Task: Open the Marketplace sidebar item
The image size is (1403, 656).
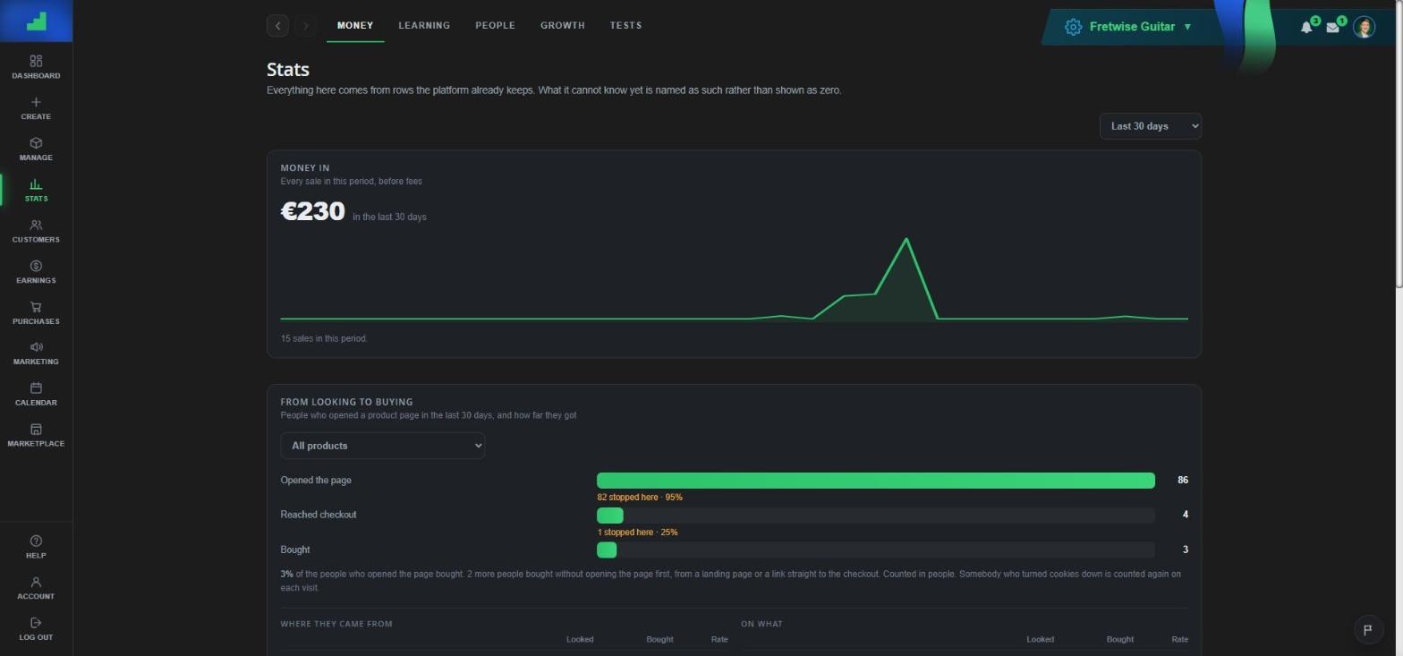Action: click(x=36, y=436)
